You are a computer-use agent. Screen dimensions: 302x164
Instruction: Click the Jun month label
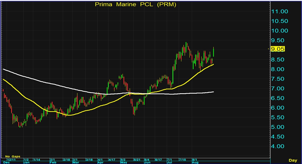147,163
